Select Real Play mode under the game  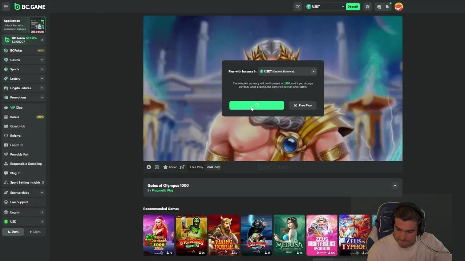(x=213, y=167)
